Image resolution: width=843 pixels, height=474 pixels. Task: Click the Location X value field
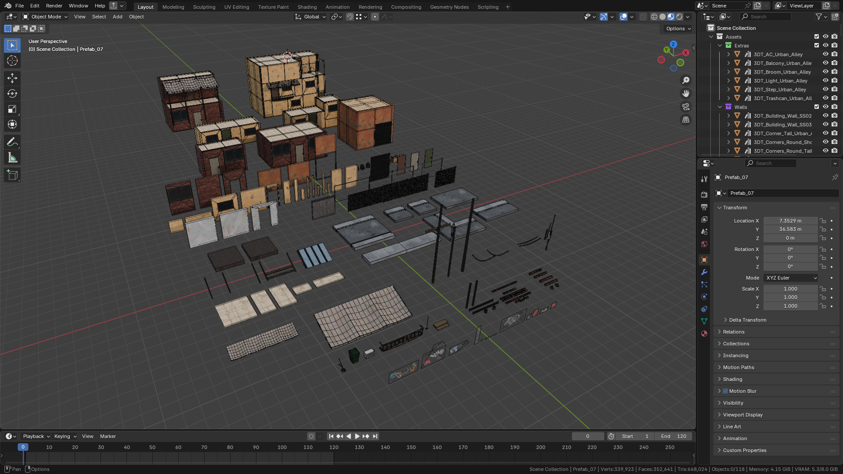[790, 221]
